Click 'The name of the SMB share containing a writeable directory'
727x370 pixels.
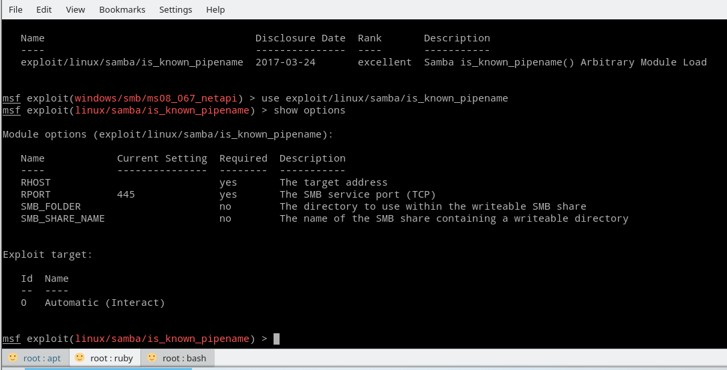(x=454, y=218)
